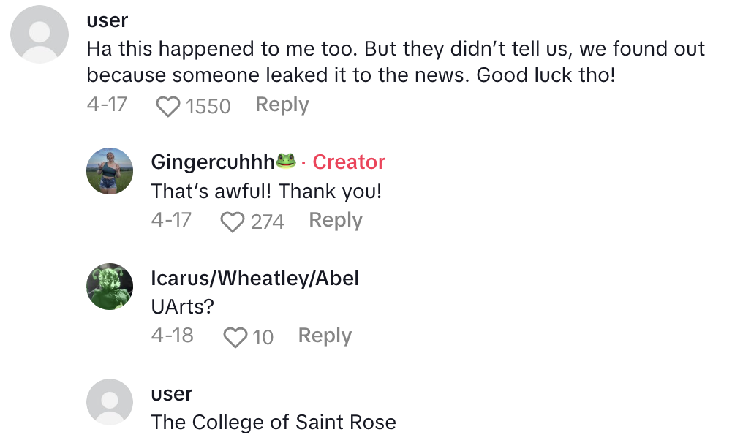Tap the "UArts?" comment text
The height and width of the screenshot is (443, 743).
point(182,306)
